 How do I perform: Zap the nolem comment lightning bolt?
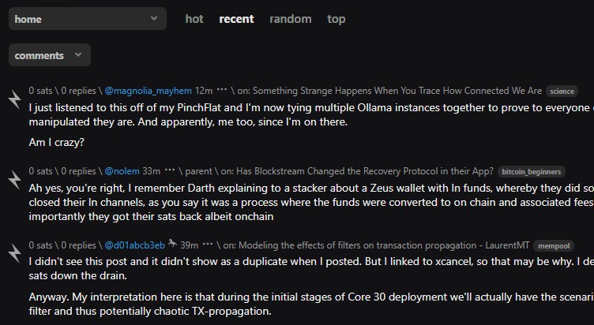click(14, 179)
